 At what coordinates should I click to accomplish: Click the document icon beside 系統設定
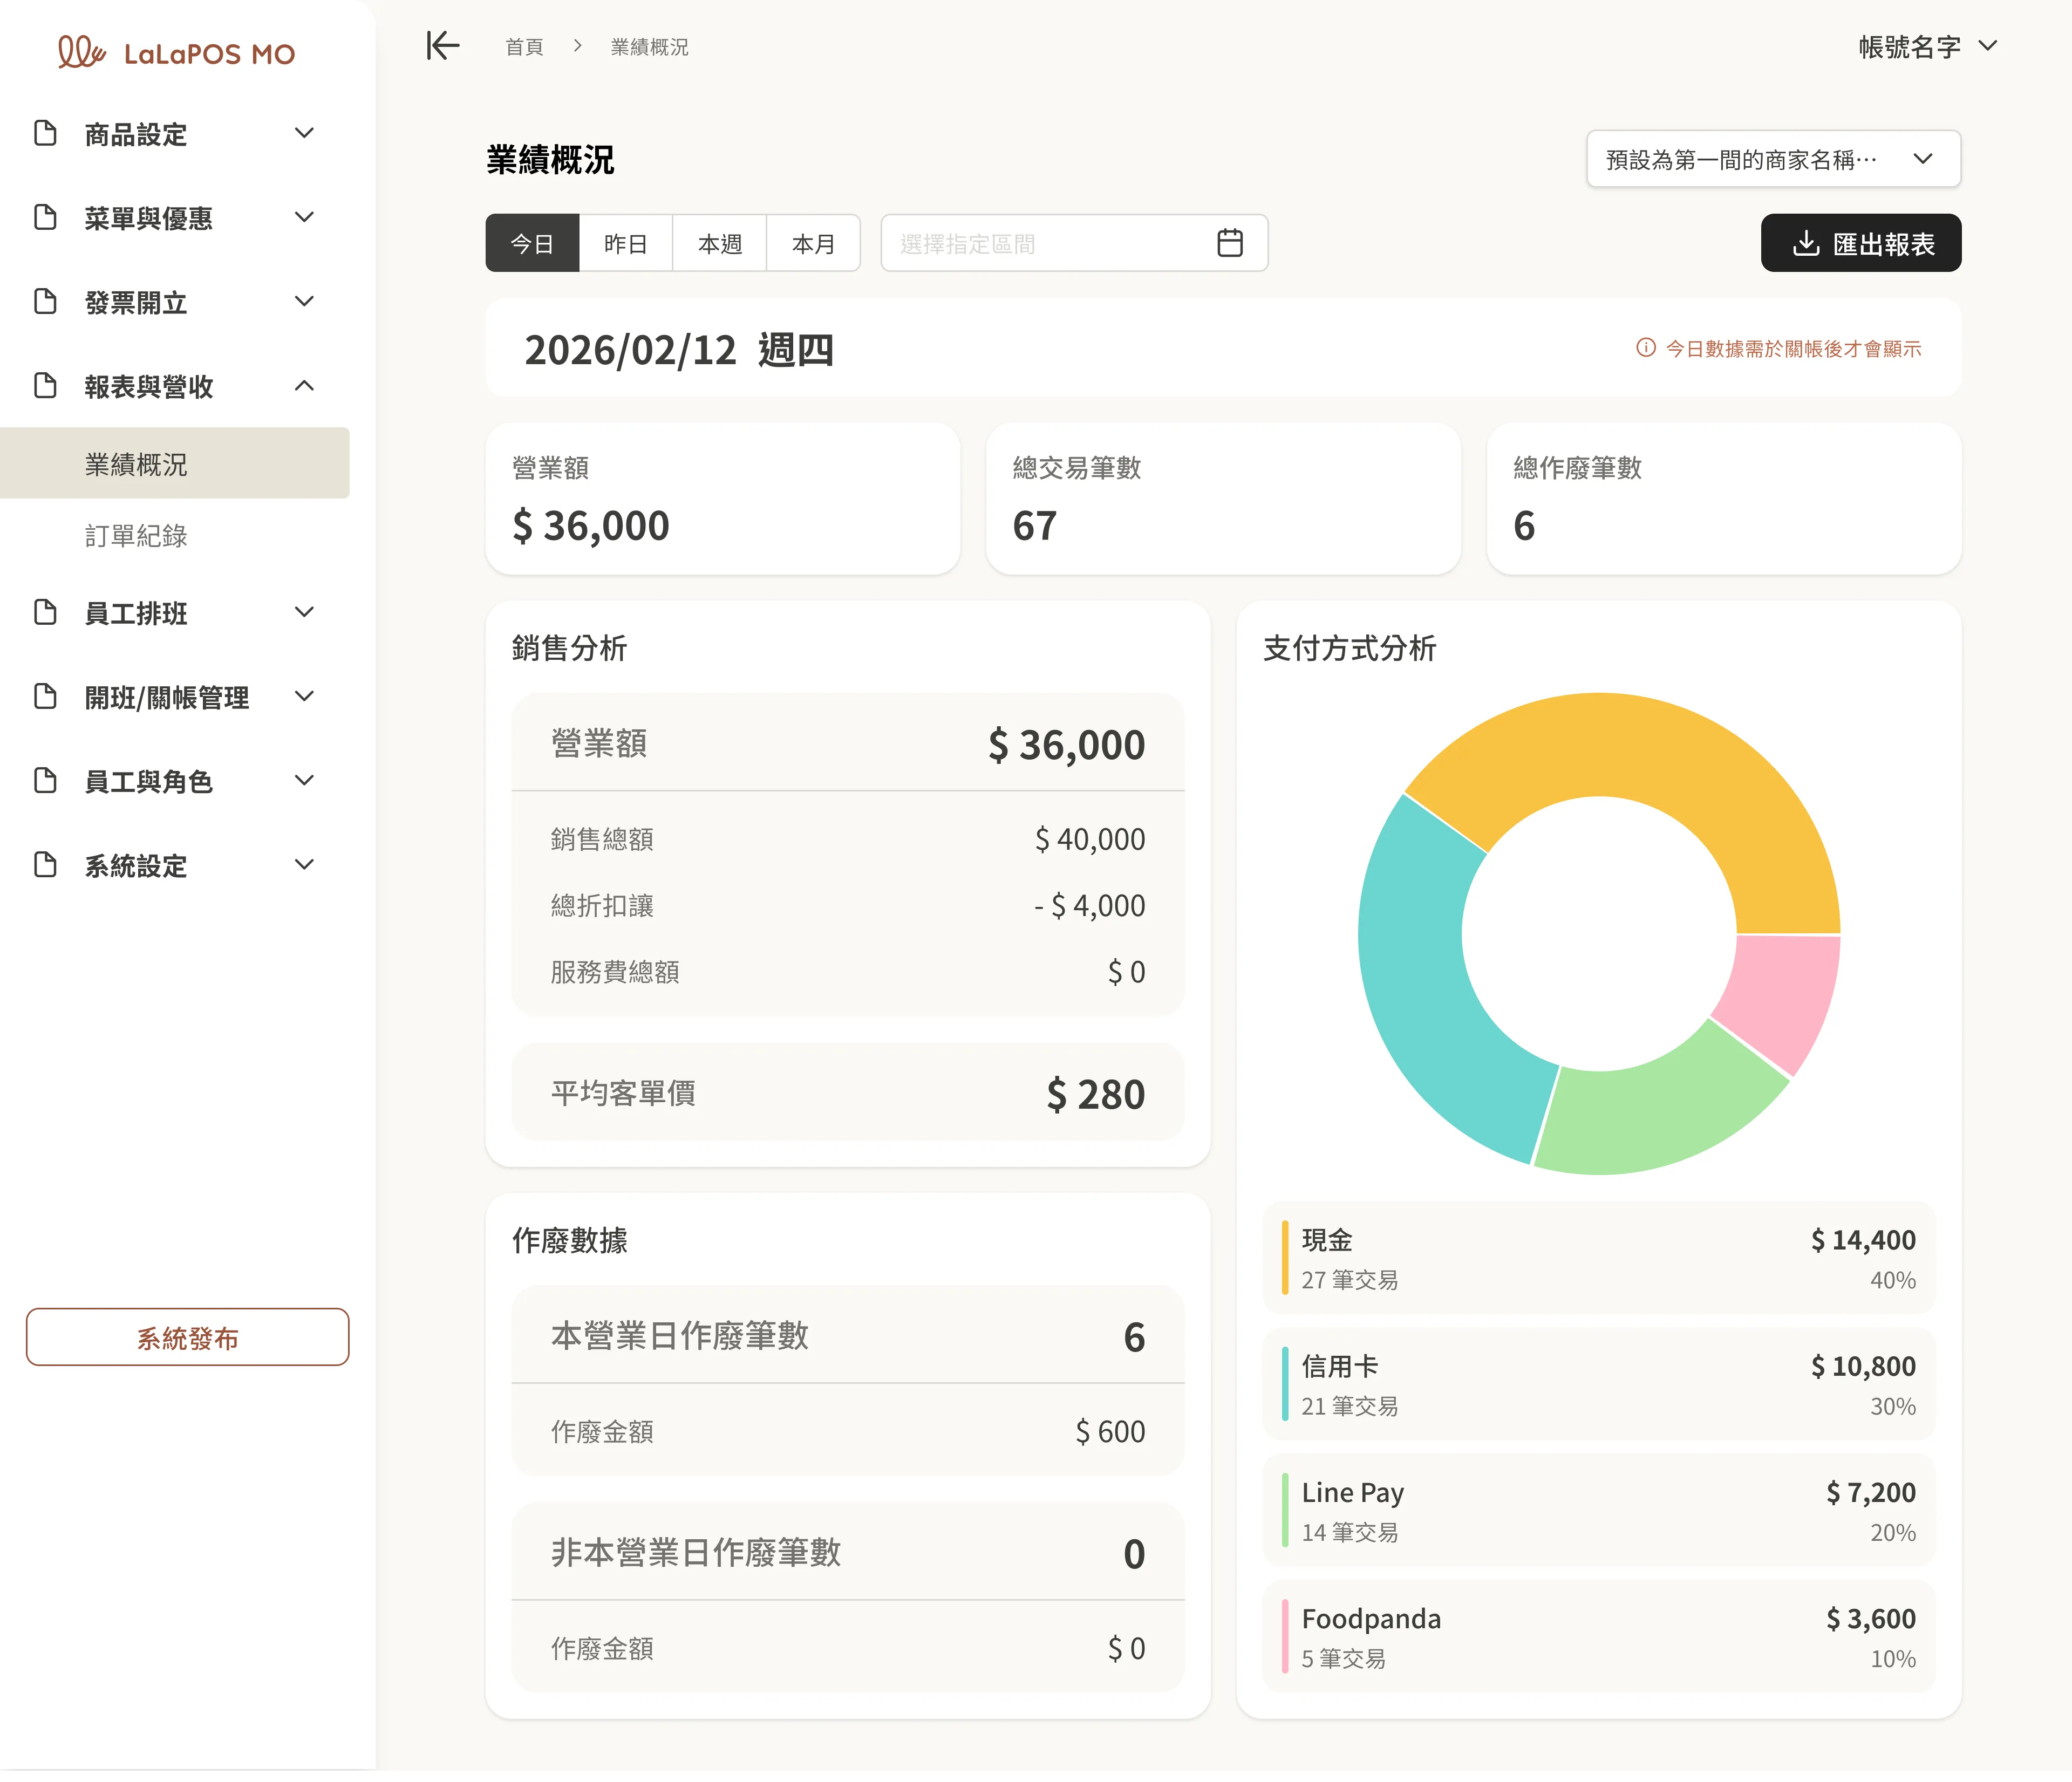point(46,865)
